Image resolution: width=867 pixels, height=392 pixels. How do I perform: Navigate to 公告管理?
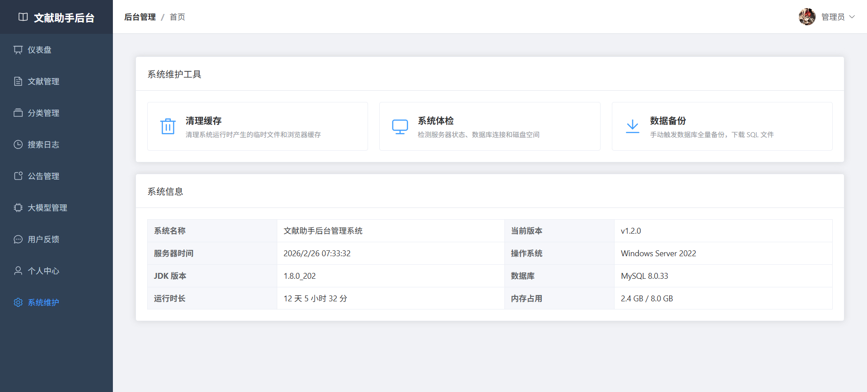pos(56,176)
